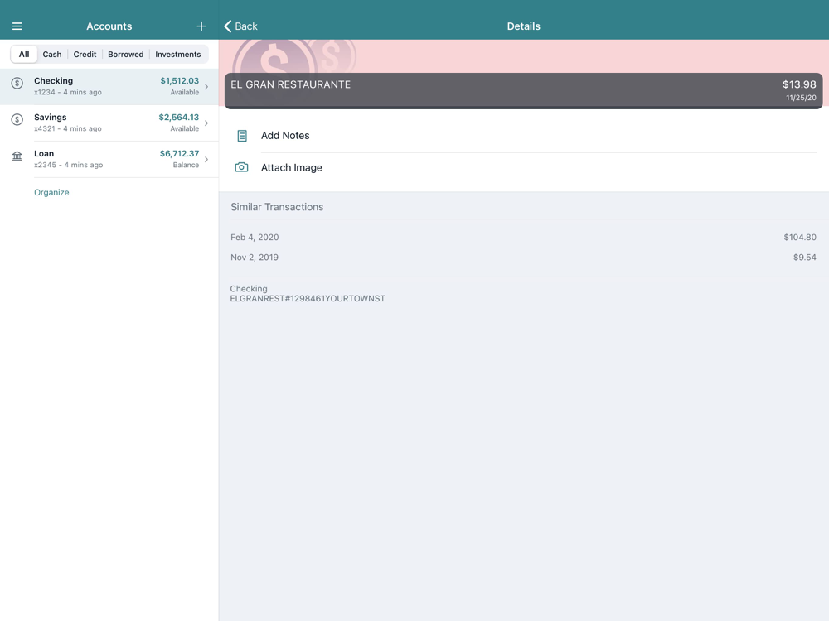829x621 pixels.
Task: Click x2345 - 4 mins ago text
Action: [x=68, y=165]
